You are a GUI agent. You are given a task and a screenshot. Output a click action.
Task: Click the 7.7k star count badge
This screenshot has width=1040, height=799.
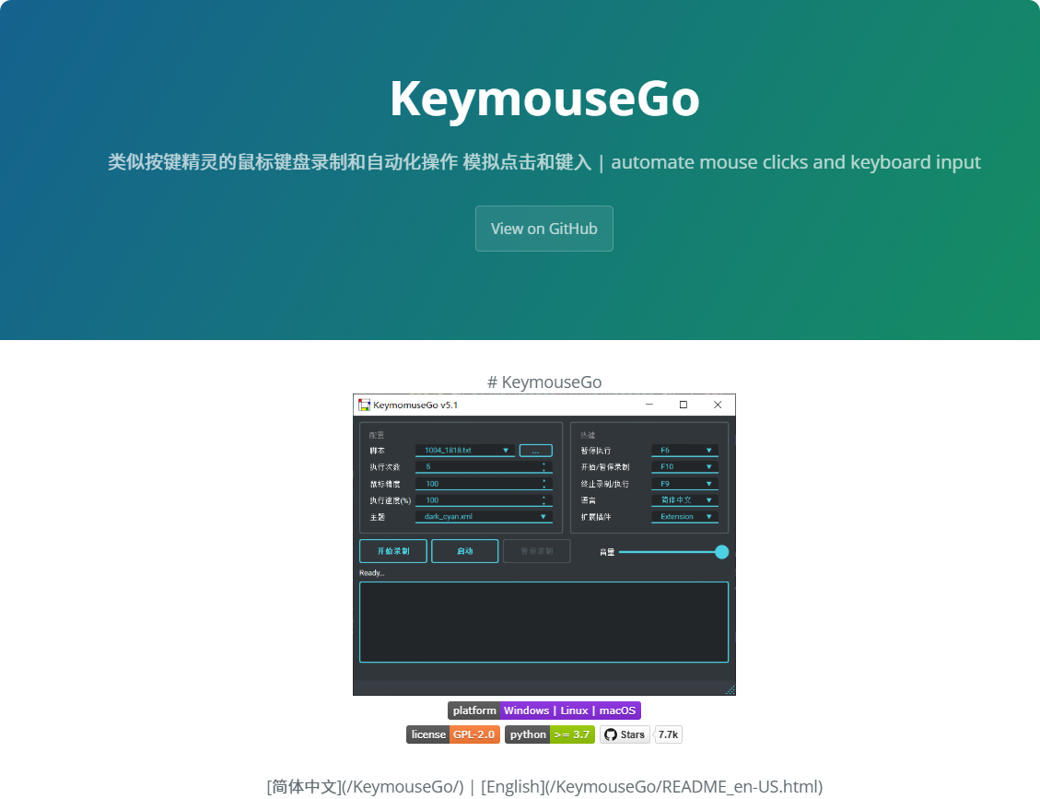point(669,734)
